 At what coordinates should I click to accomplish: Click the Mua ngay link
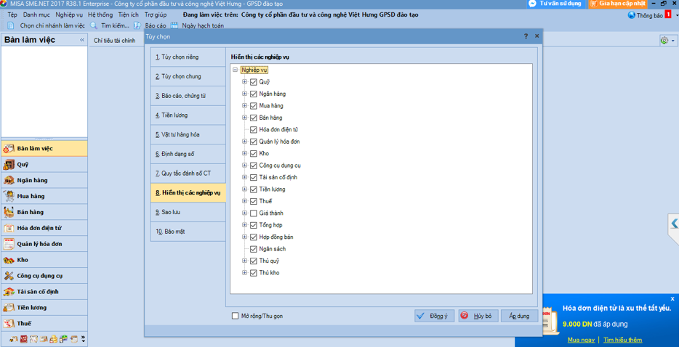tap(581, 340)
